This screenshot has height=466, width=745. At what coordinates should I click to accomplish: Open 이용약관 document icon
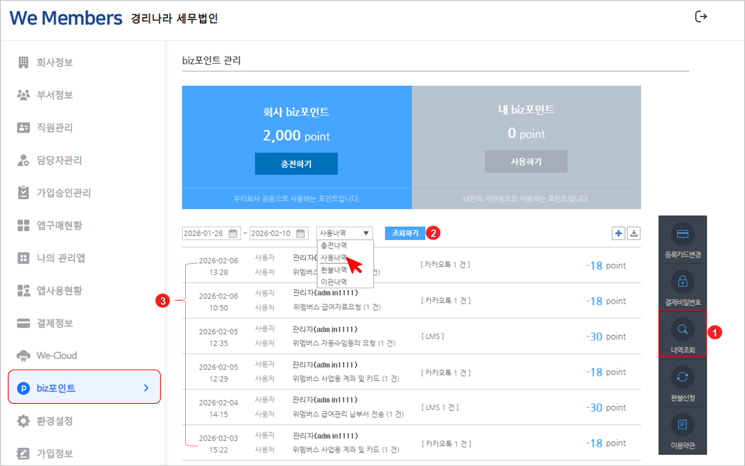[x=682, y=425]
